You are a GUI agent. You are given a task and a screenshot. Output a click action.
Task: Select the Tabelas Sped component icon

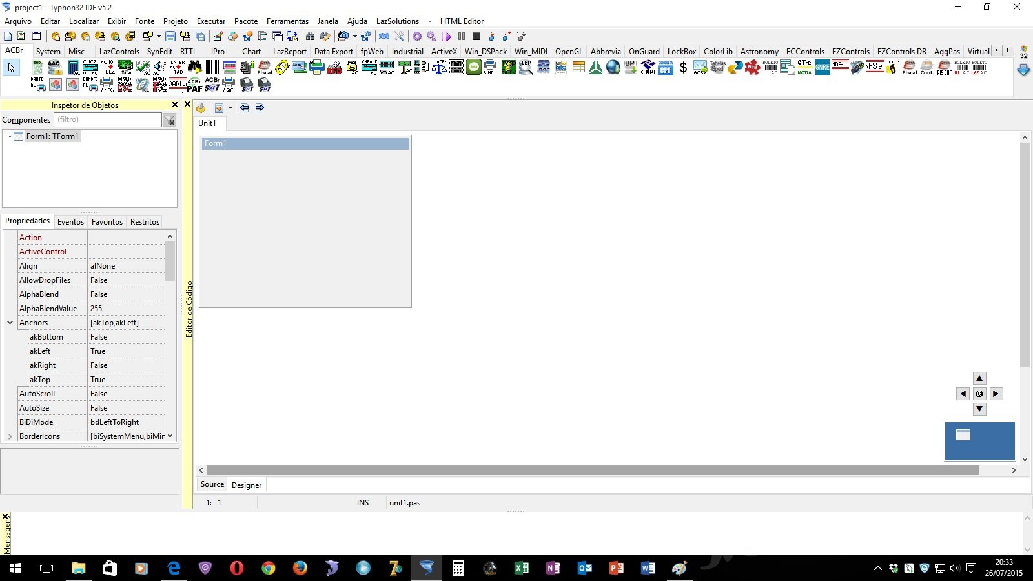pos(718,67)
